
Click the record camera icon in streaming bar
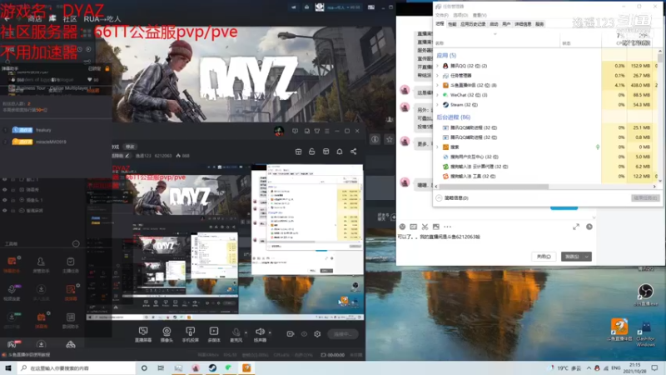291,334
